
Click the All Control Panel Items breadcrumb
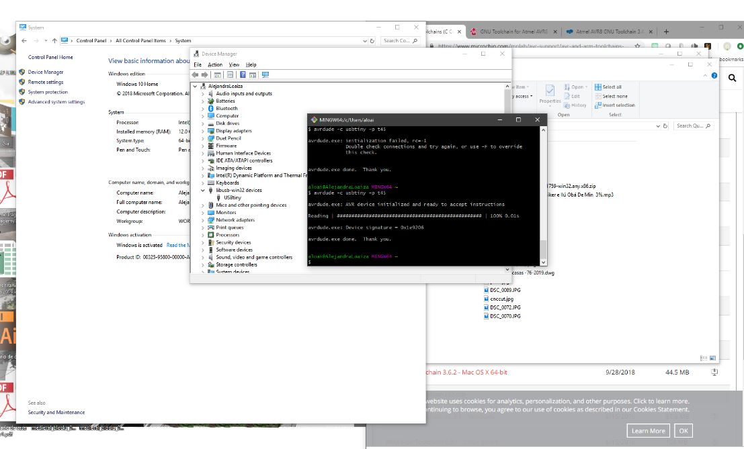click(141, 41)
